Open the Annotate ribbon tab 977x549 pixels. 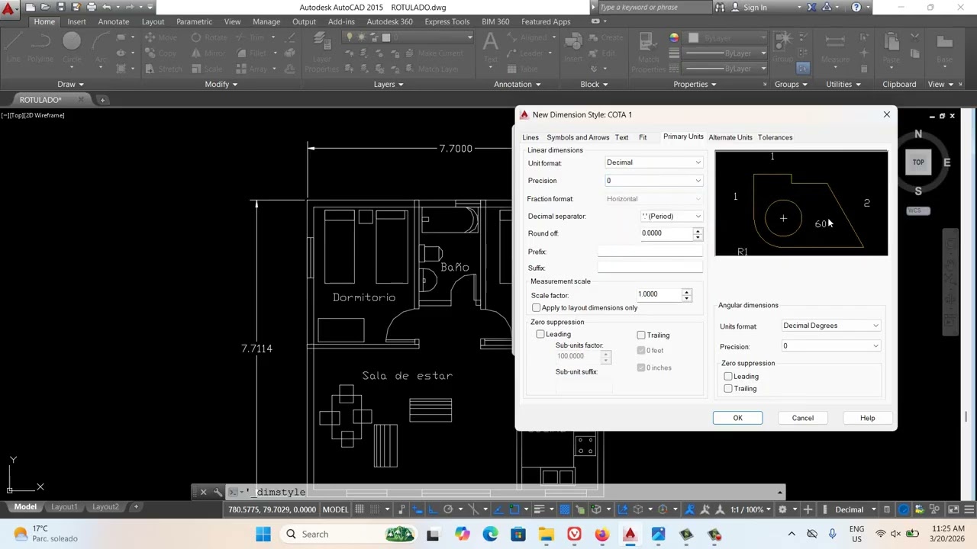click(113, 21)
